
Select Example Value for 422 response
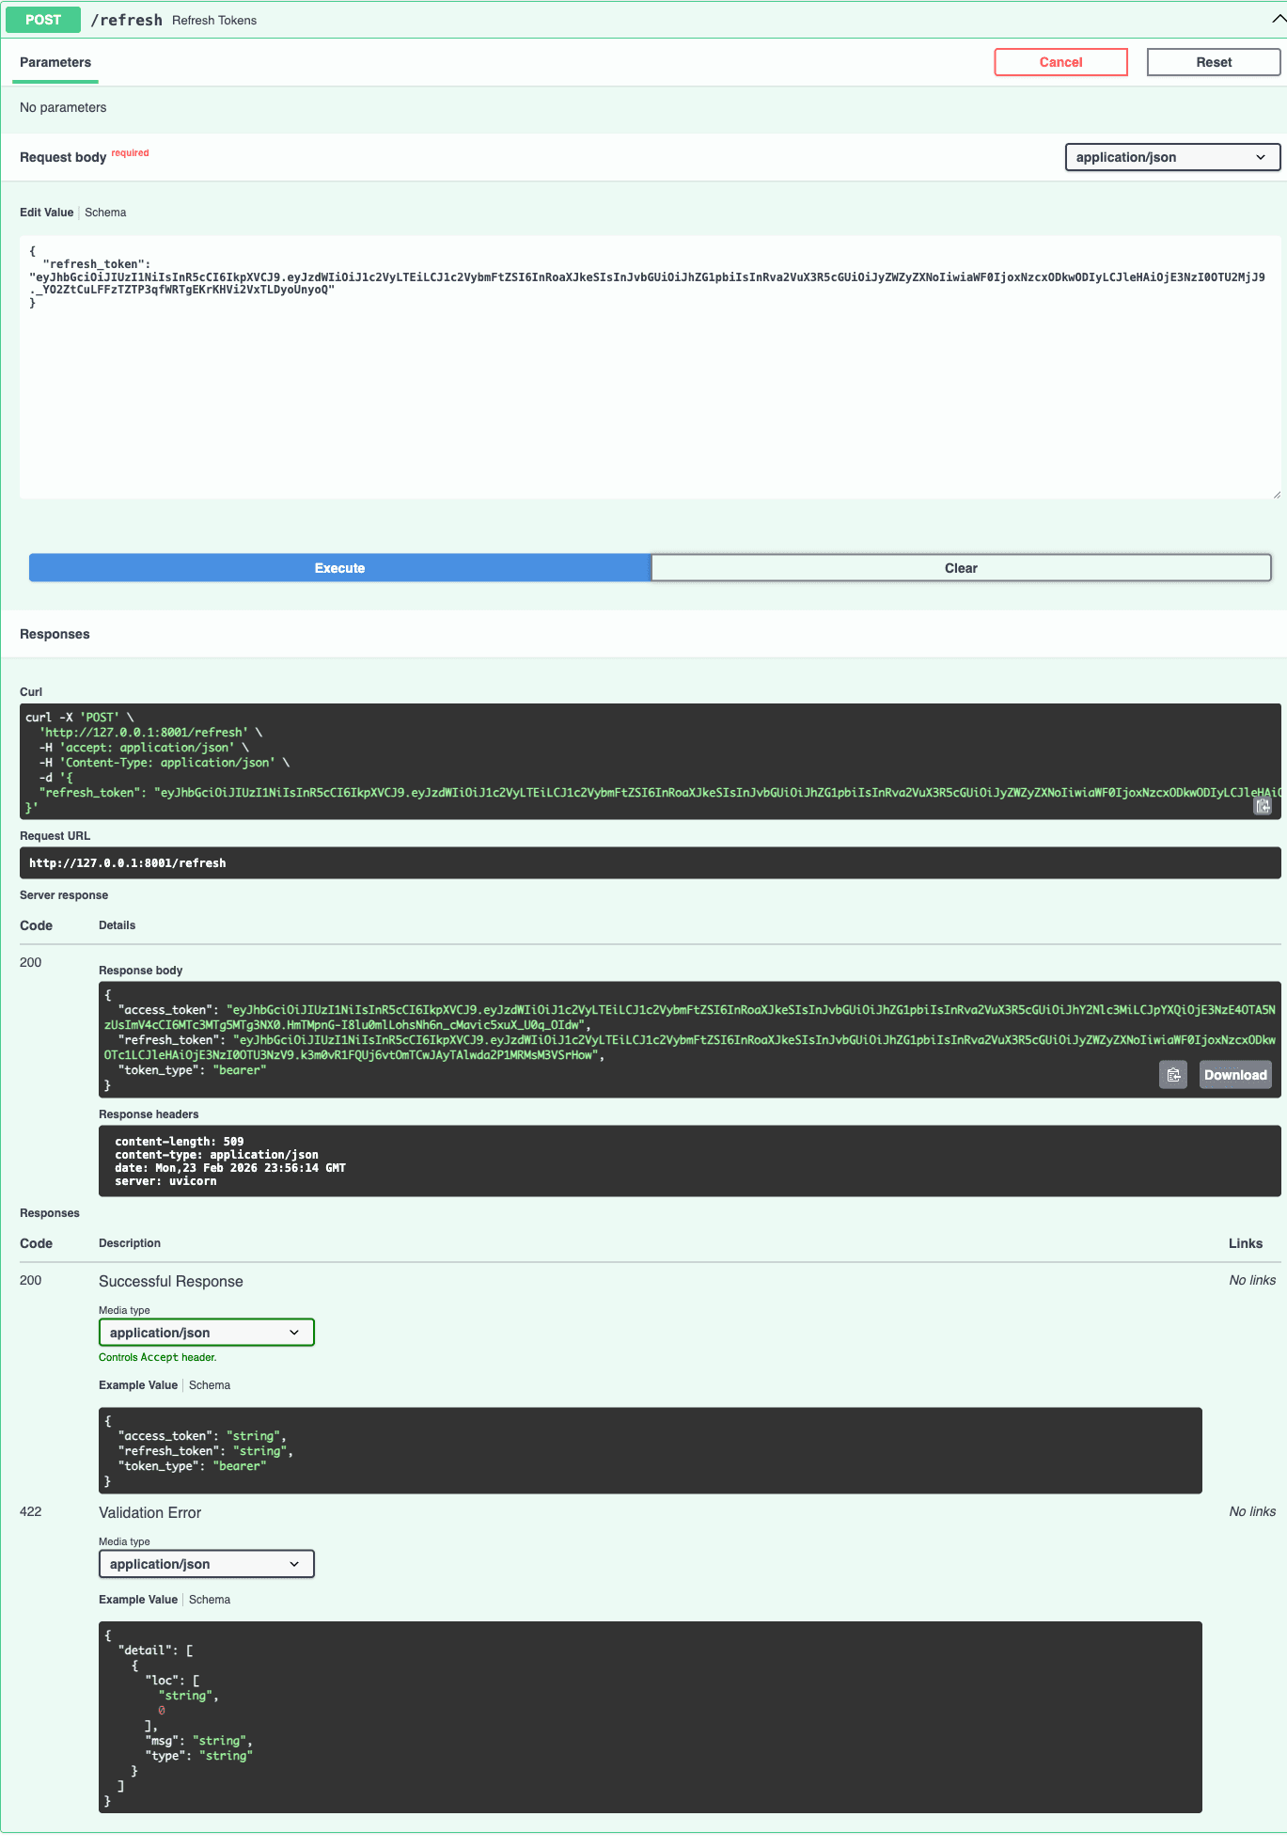138,1600
